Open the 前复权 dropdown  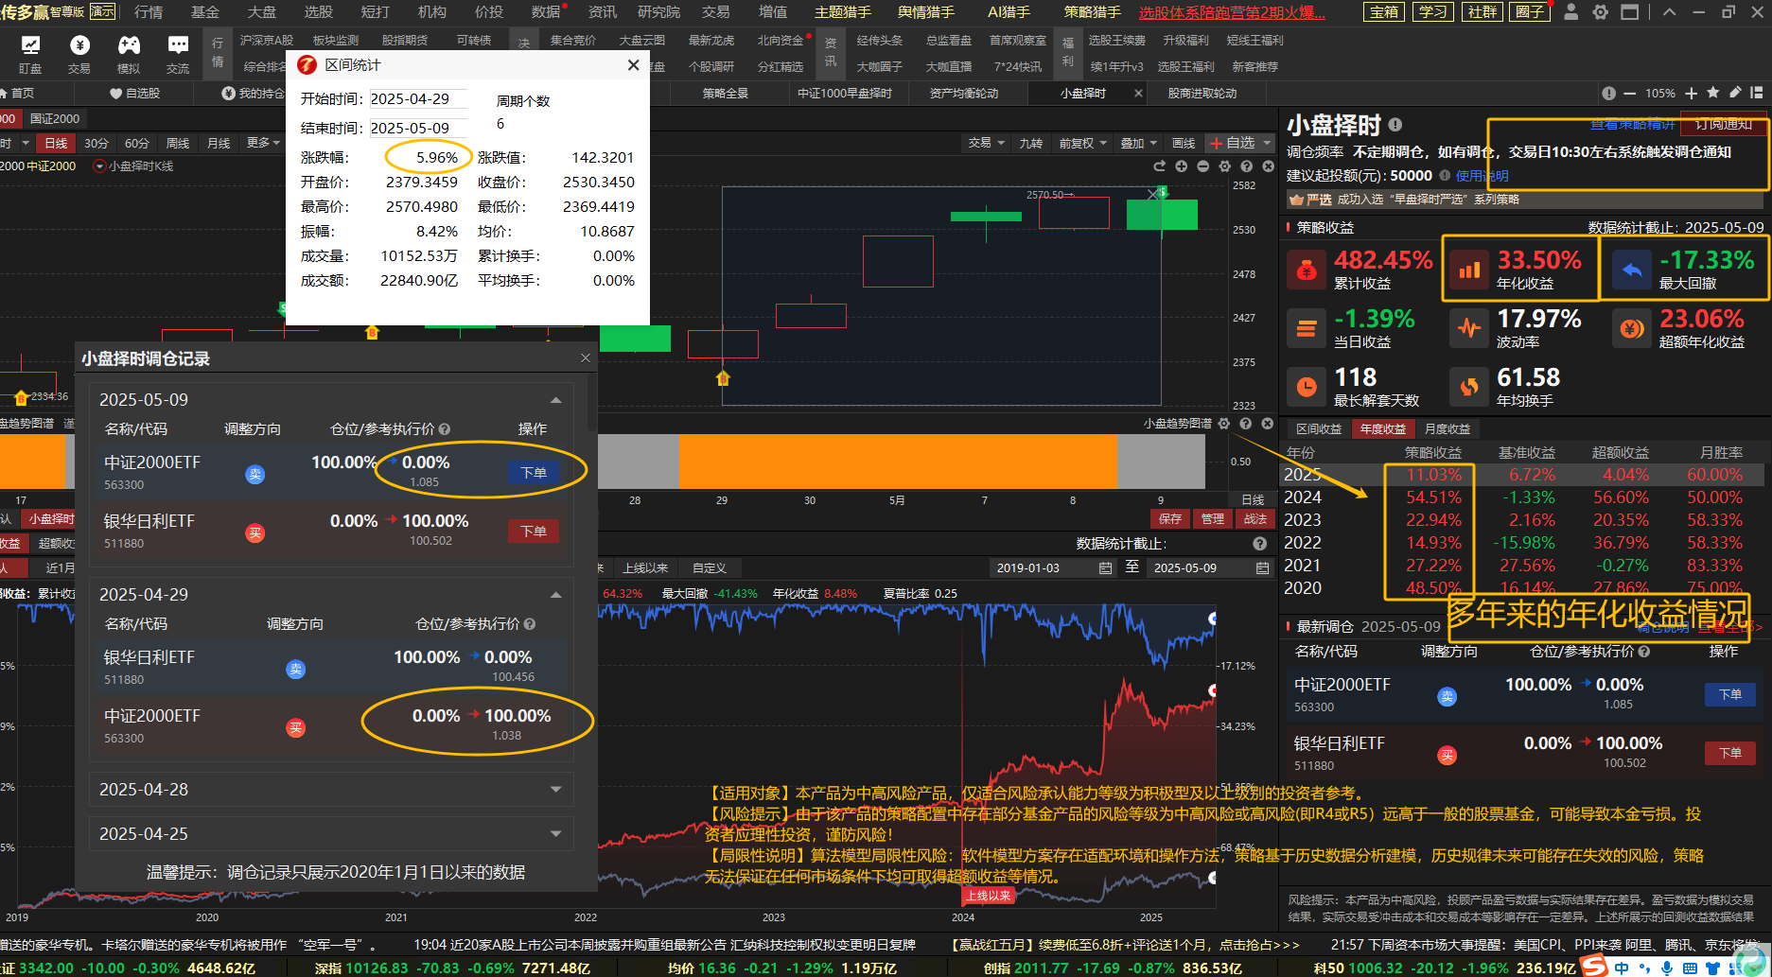point(1082,143)
